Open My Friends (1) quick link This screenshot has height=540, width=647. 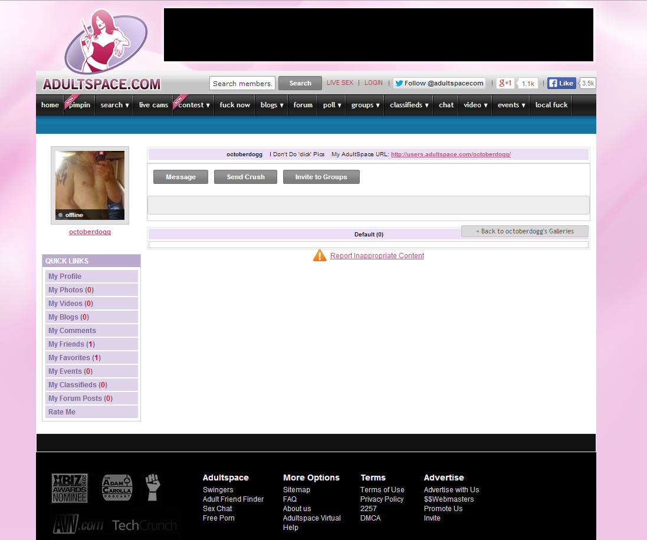pyautogui.click(x=91, y=344)
